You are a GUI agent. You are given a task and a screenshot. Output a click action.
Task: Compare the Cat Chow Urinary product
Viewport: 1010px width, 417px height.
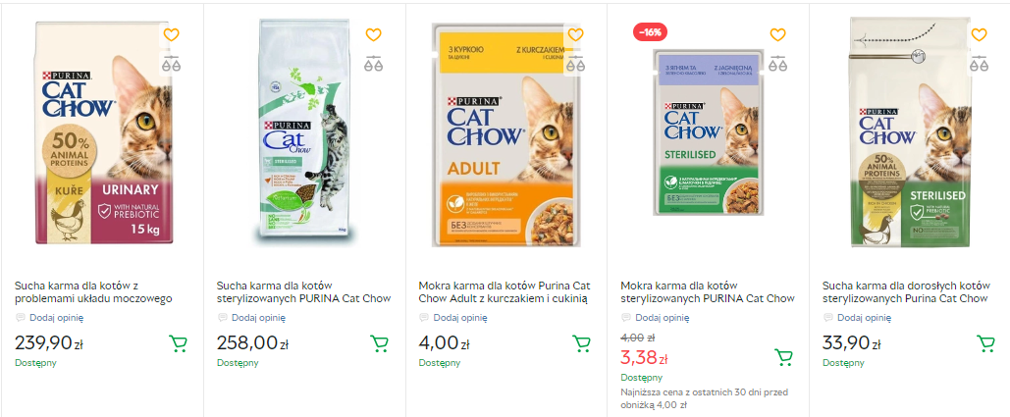tap(171, 64)
